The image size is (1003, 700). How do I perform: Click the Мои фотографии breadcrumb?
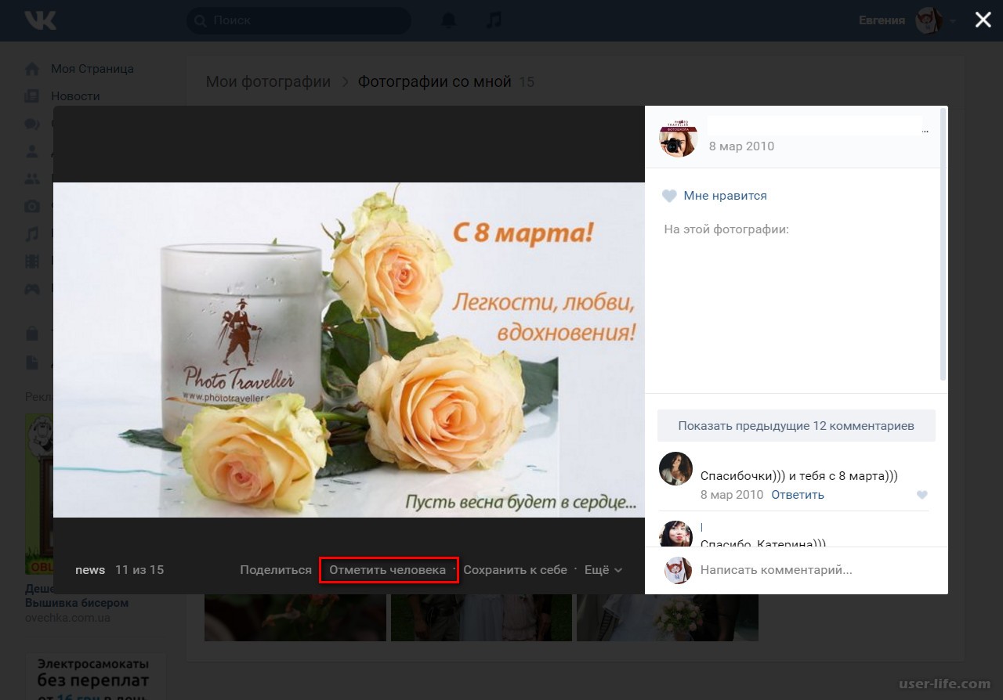pyautogui.click(x=268, y=81)
